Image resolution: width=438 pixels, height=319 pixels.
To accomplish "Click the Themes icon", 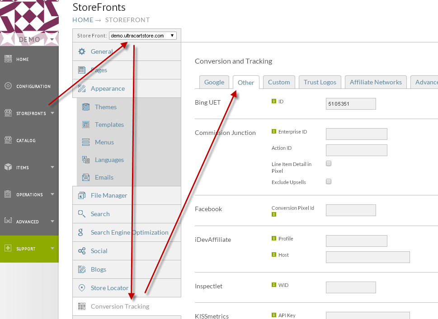I will pos(86,107).
